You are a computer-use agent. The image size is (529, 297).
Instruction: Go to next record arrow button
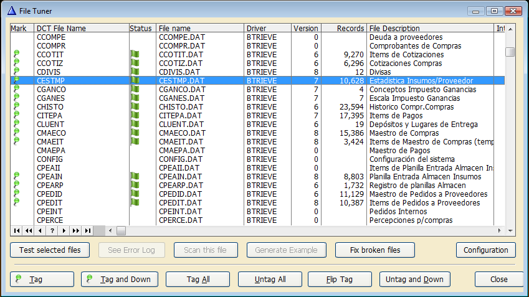64,230
